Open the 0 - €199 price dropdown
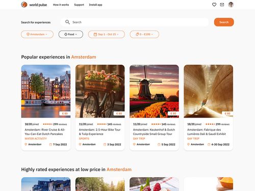Screen dimensions: 255x191 144,34
